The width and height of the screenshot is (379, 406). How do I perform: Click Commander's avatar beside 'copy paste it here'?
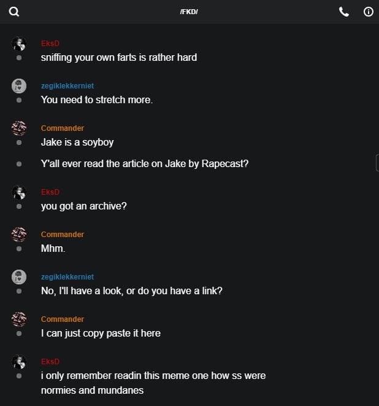point(19,319)
